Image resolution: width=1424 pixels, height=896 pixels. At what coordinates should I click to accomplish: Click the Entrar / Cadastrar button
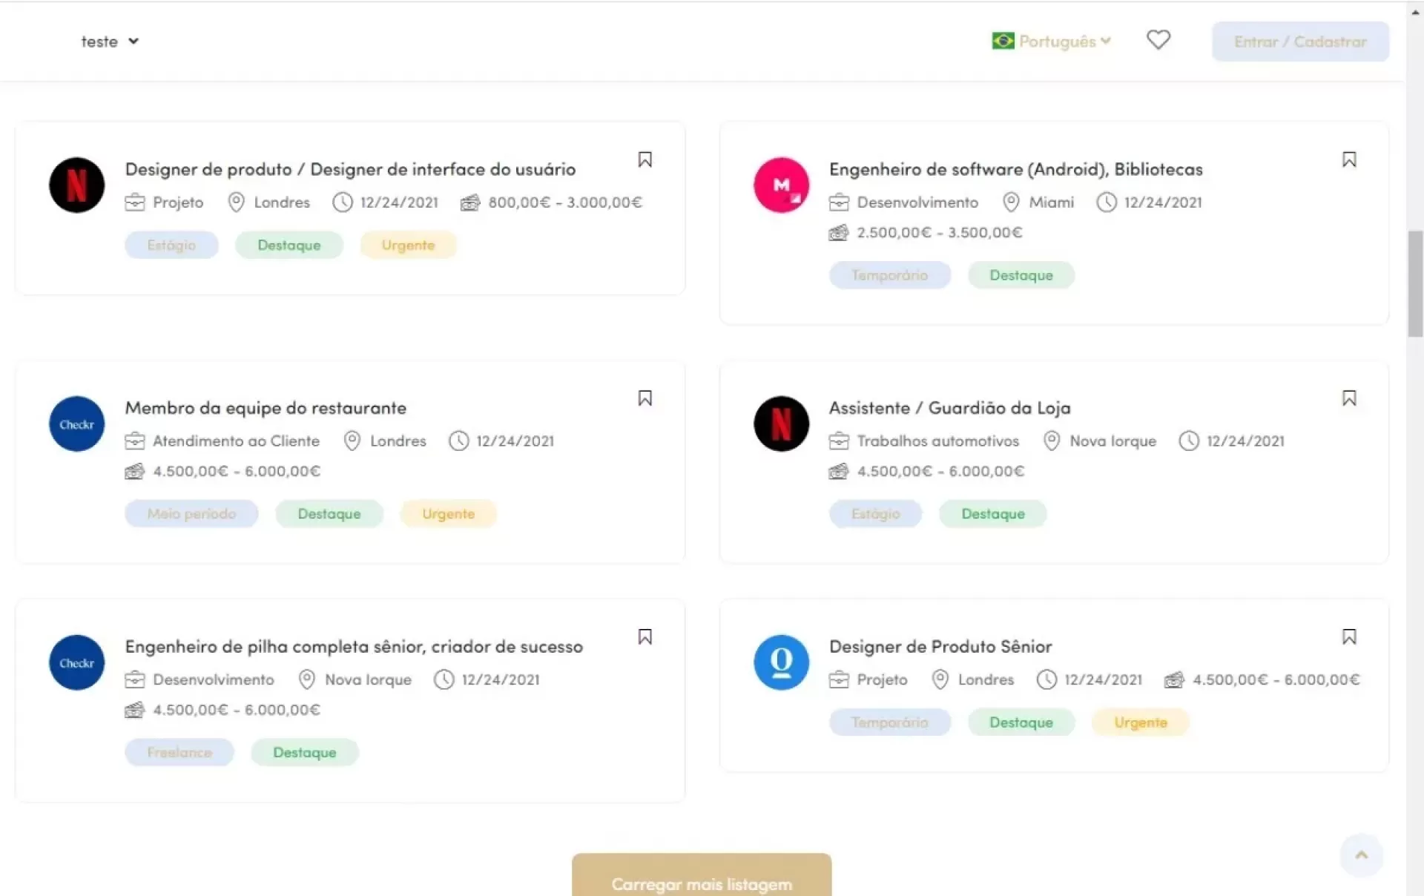click(1299, 42)
